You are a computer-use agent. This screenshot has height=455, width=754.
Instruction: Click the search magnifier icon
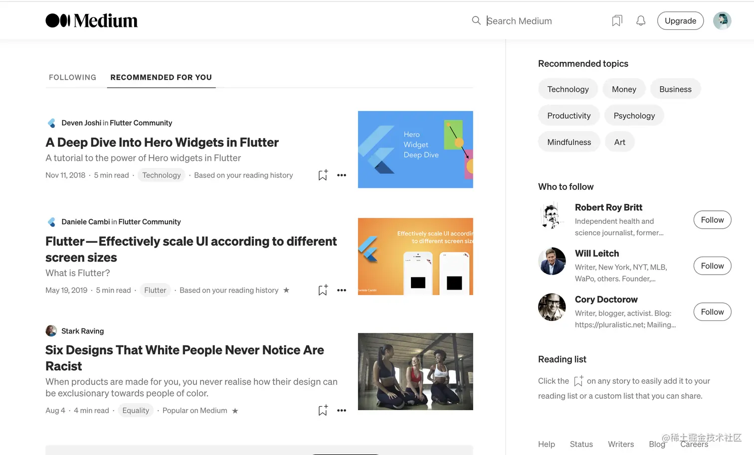pos(476,20)
